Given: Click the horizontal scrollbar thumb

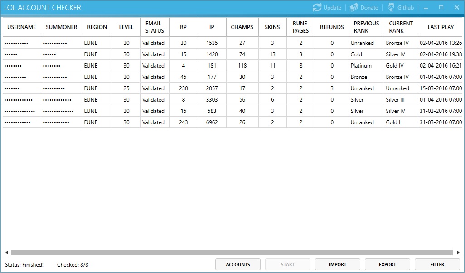Looking at the screenshot, I should tap(232, 253).
